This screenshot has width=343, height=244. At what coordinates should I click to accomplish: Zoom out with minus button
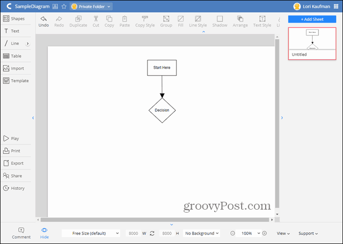click(233, 233)
